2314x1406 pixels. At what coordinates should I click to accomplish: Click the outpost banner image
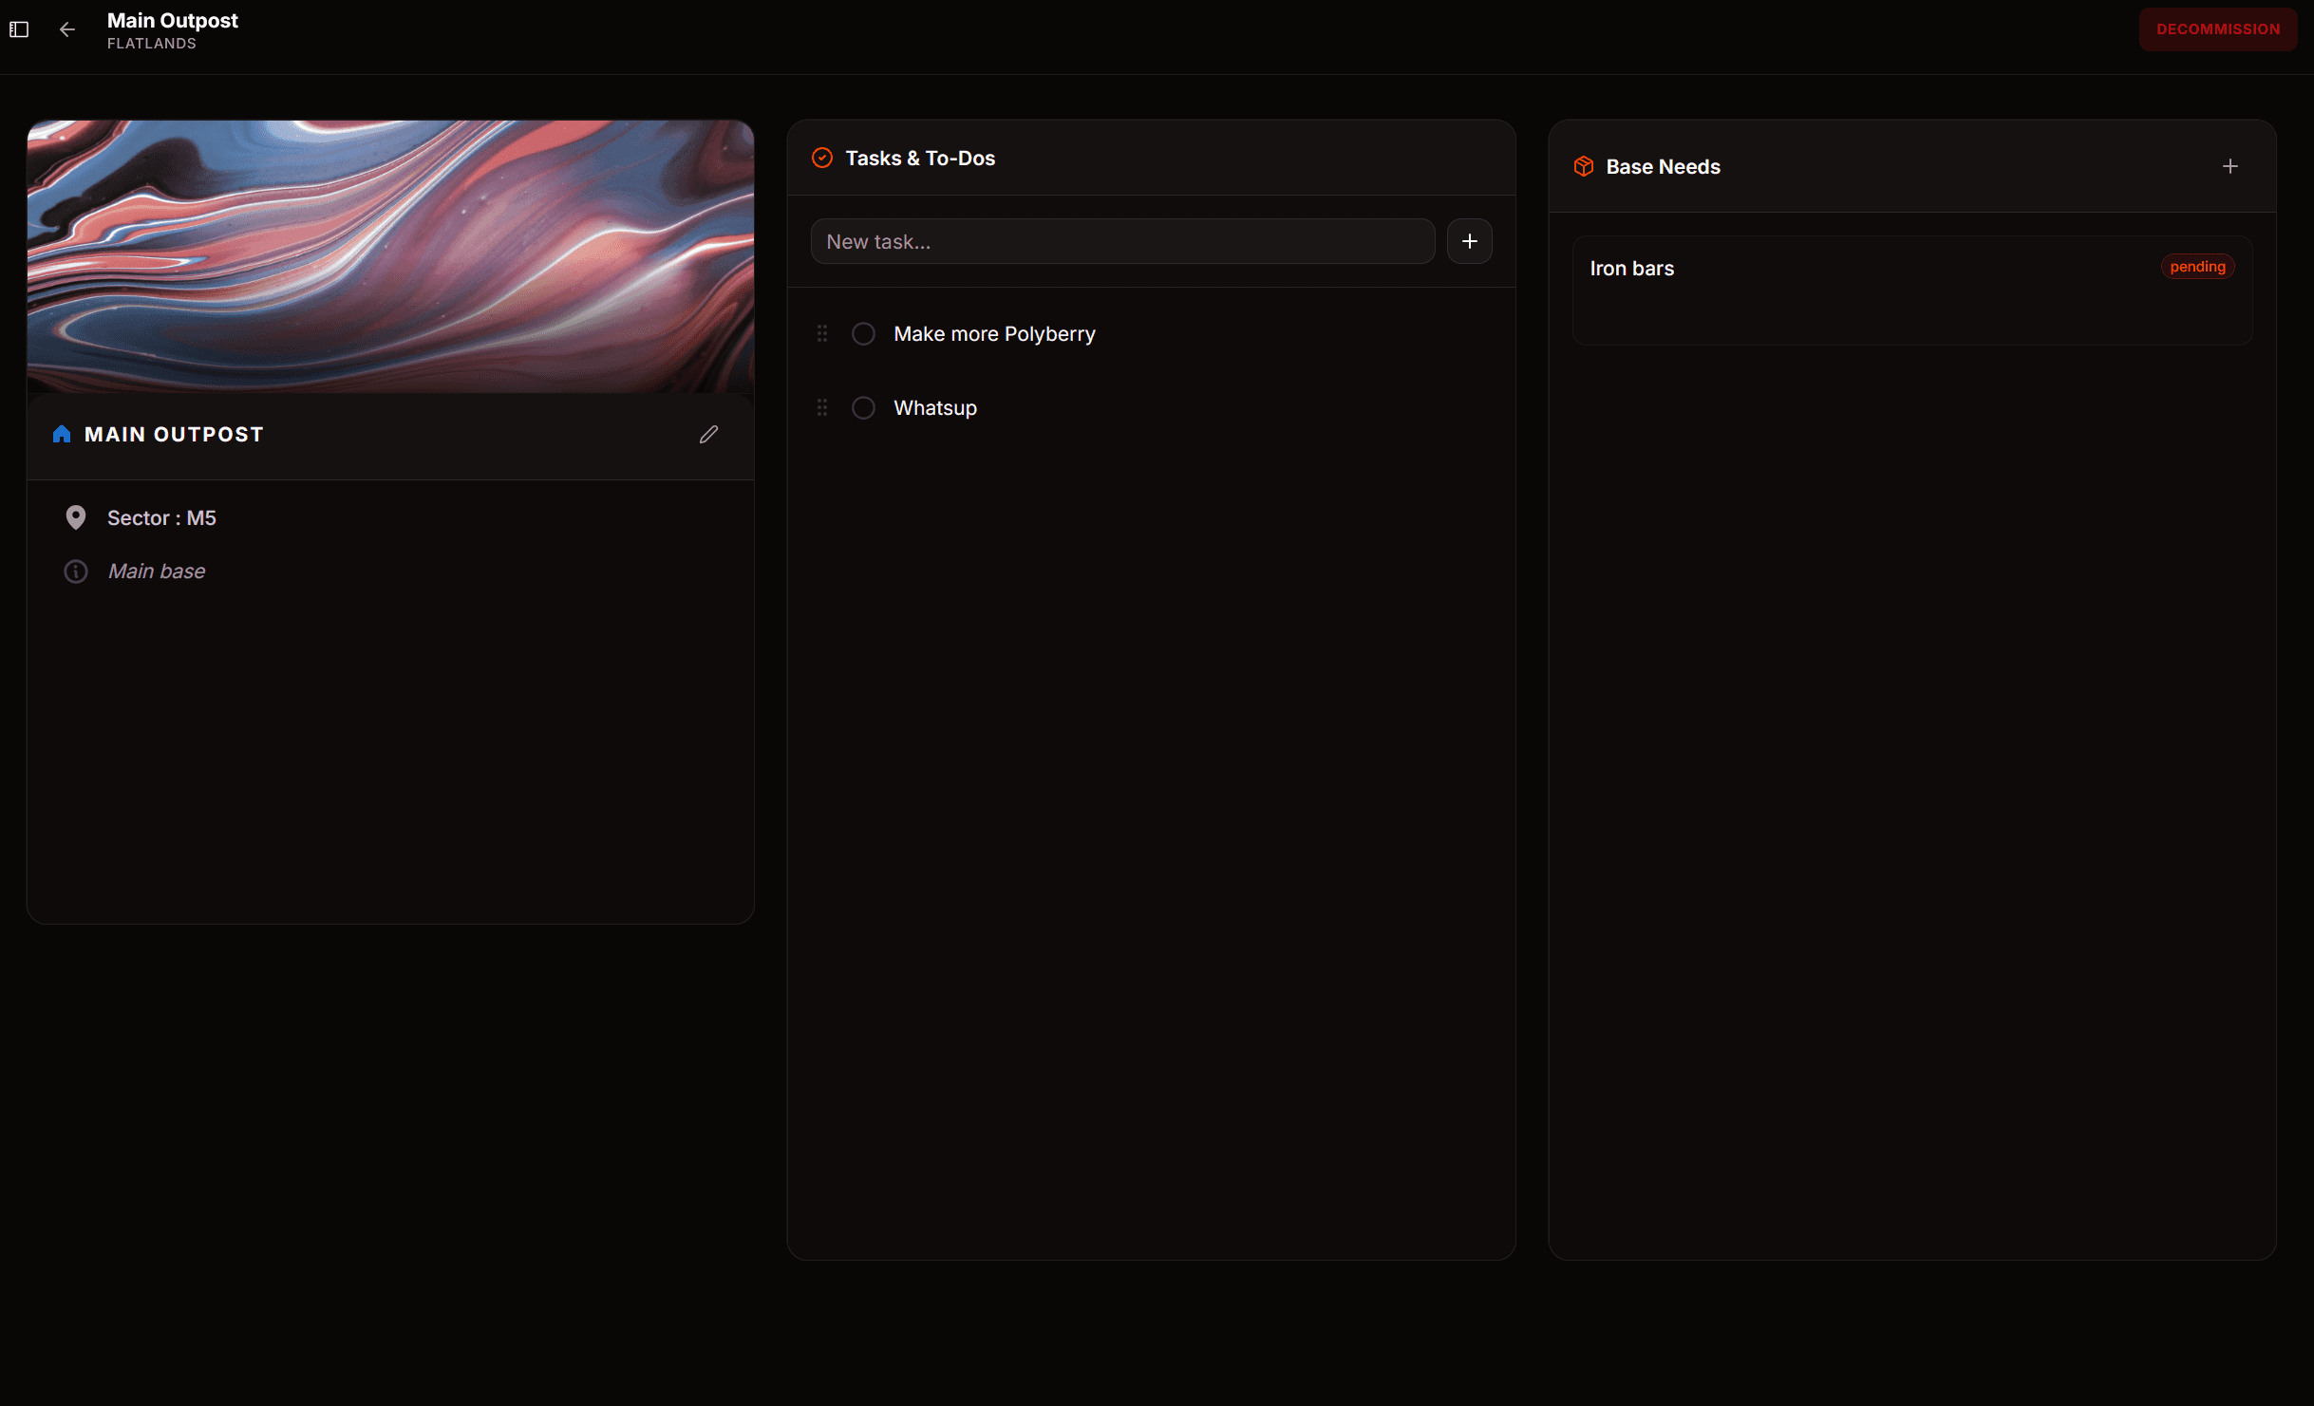click(390, 256)
